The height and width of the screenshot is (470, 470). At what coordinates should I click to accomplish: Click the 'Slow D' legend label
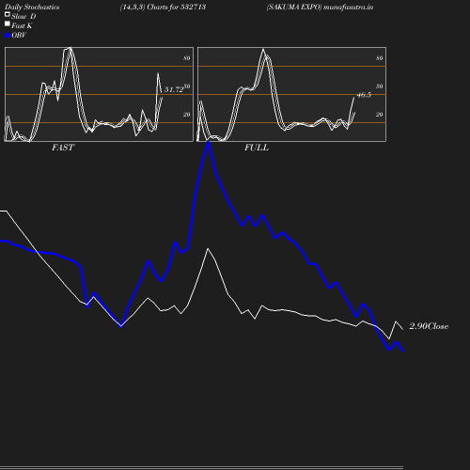tap(23, 17)
